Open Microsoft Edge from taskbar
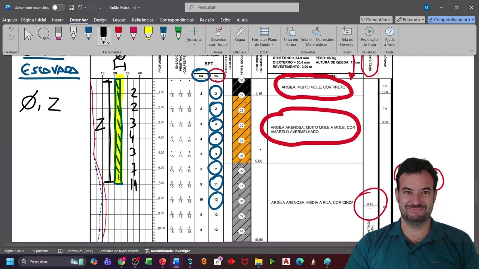This screenshot has width=479, height=269. (300, 262)
